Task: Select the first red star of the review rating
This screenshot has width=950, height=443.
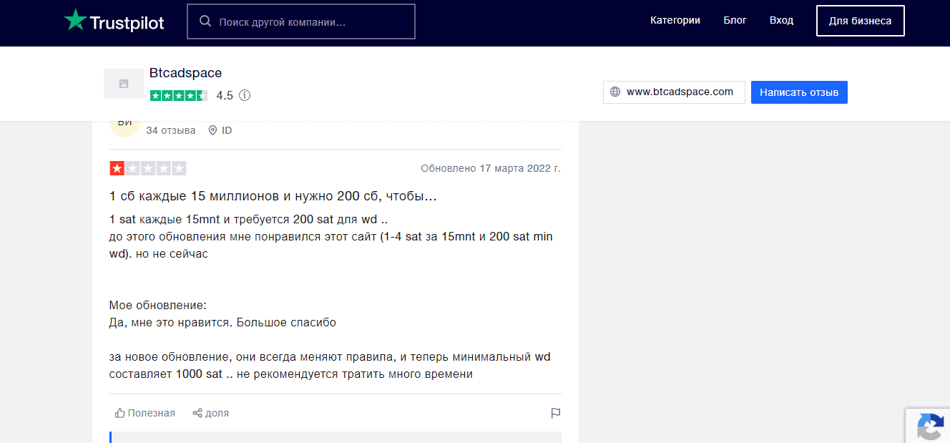Action: [x=116, y=167]
